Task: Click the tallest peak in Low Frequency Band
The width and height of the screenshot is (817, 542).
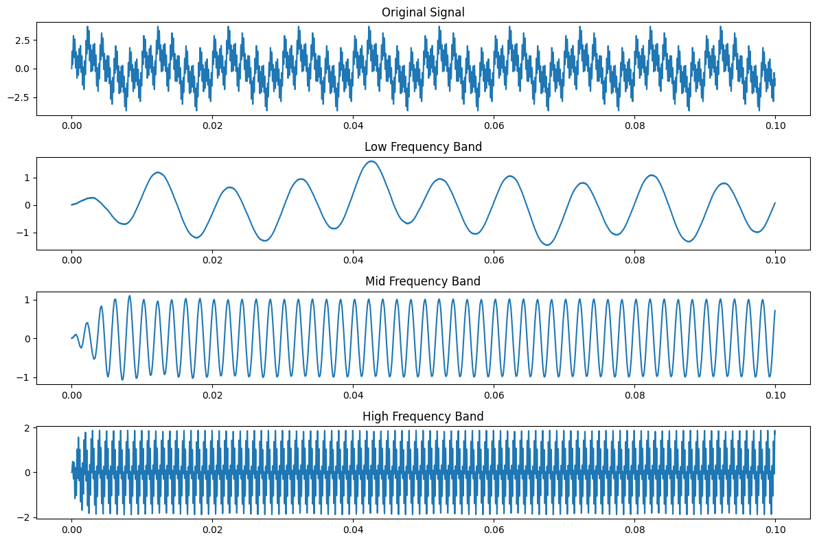Action: click(x=371, y=161)
